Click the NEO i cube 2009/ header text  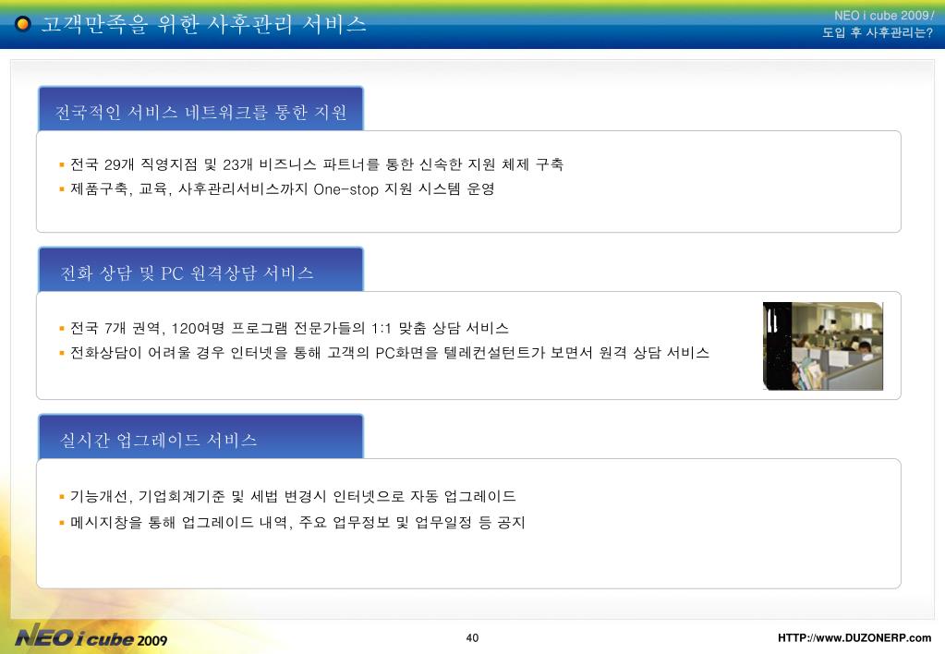(883, 16)
